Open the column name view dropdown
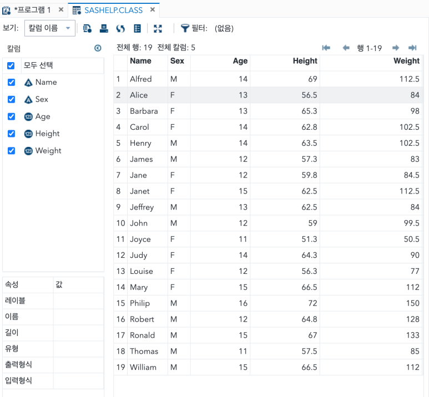This screenshot has height=397, width=429. point(50,28)
